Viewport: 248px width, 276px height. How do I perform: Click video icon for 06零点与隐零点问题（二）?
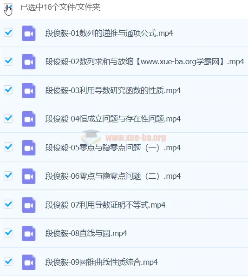click(29, 176)
